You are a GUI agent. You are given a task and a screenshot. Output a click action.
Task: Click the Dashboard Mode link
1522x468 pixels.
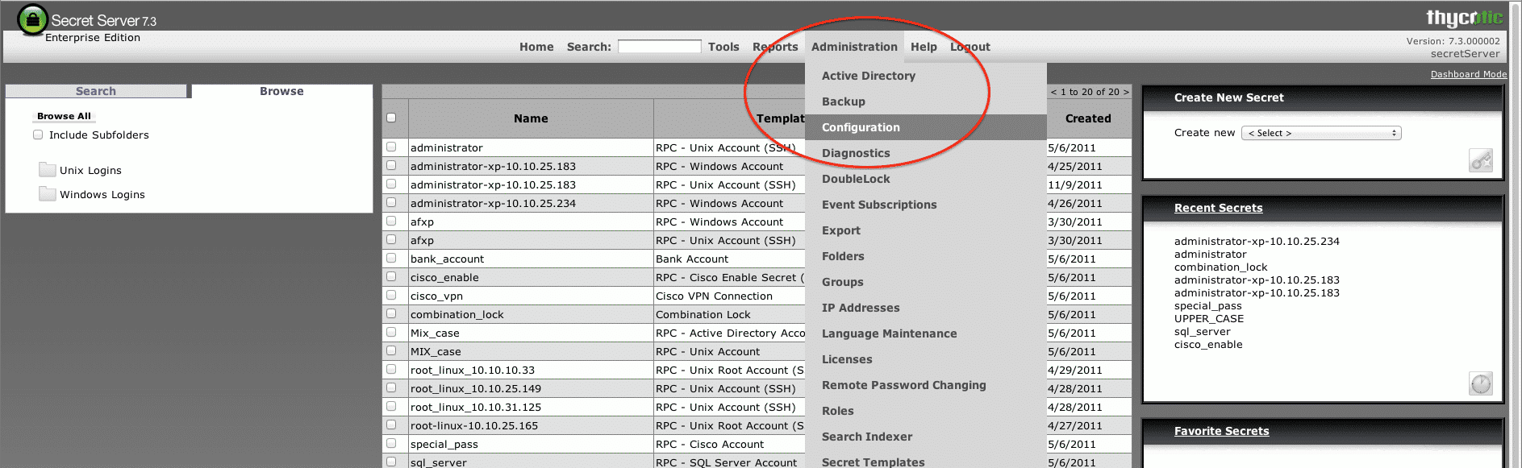click(1468, 74)
